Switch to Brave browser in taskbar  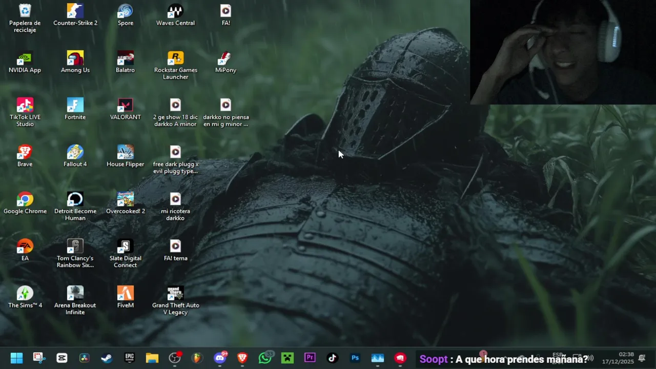(x=242, y=358)
